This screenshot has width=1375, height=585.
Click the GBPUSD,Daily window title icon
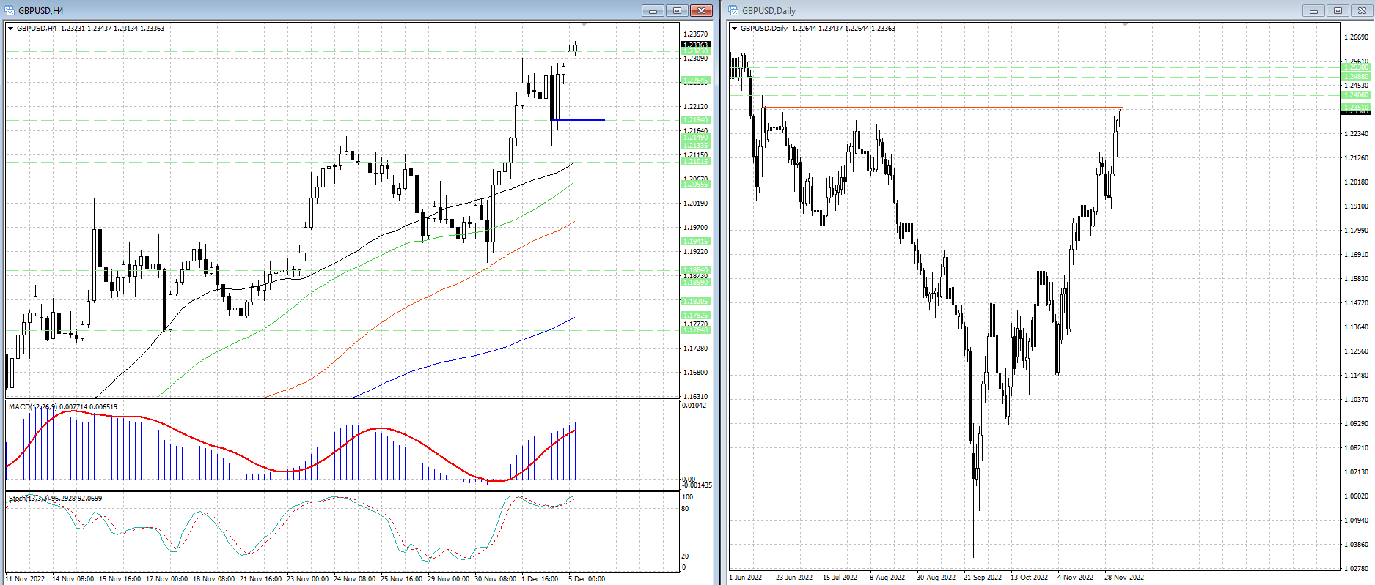click(x=733, y=10)
